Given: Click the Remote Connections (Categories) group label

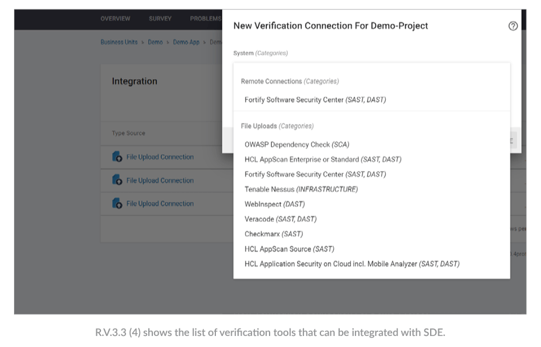Looking at the screenshot, I should point(290,82).
